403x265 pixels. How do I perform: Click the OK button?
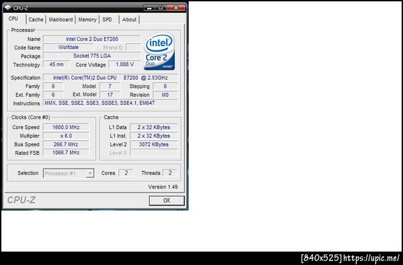167,201
